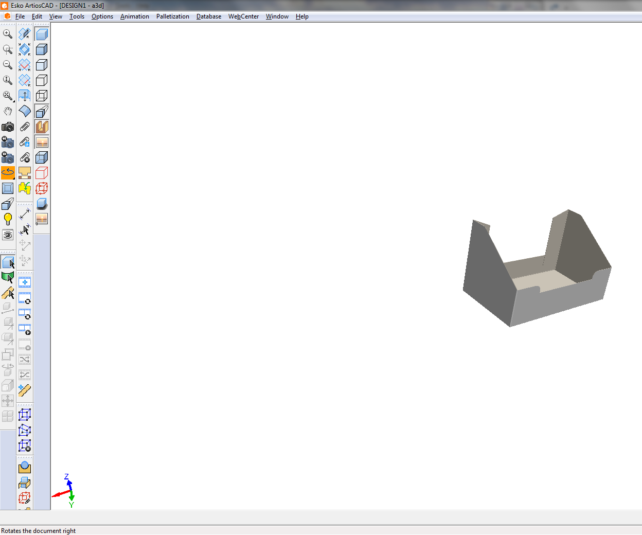Click the filmstrip play animation icon
642x535 pixels.
tap(25, 329)
